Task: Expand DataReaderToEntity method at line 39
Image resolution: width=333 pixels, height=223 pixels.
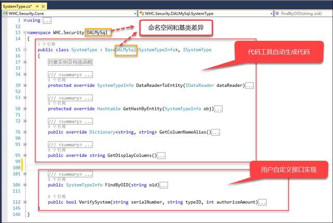Action: tap(25, 85)
